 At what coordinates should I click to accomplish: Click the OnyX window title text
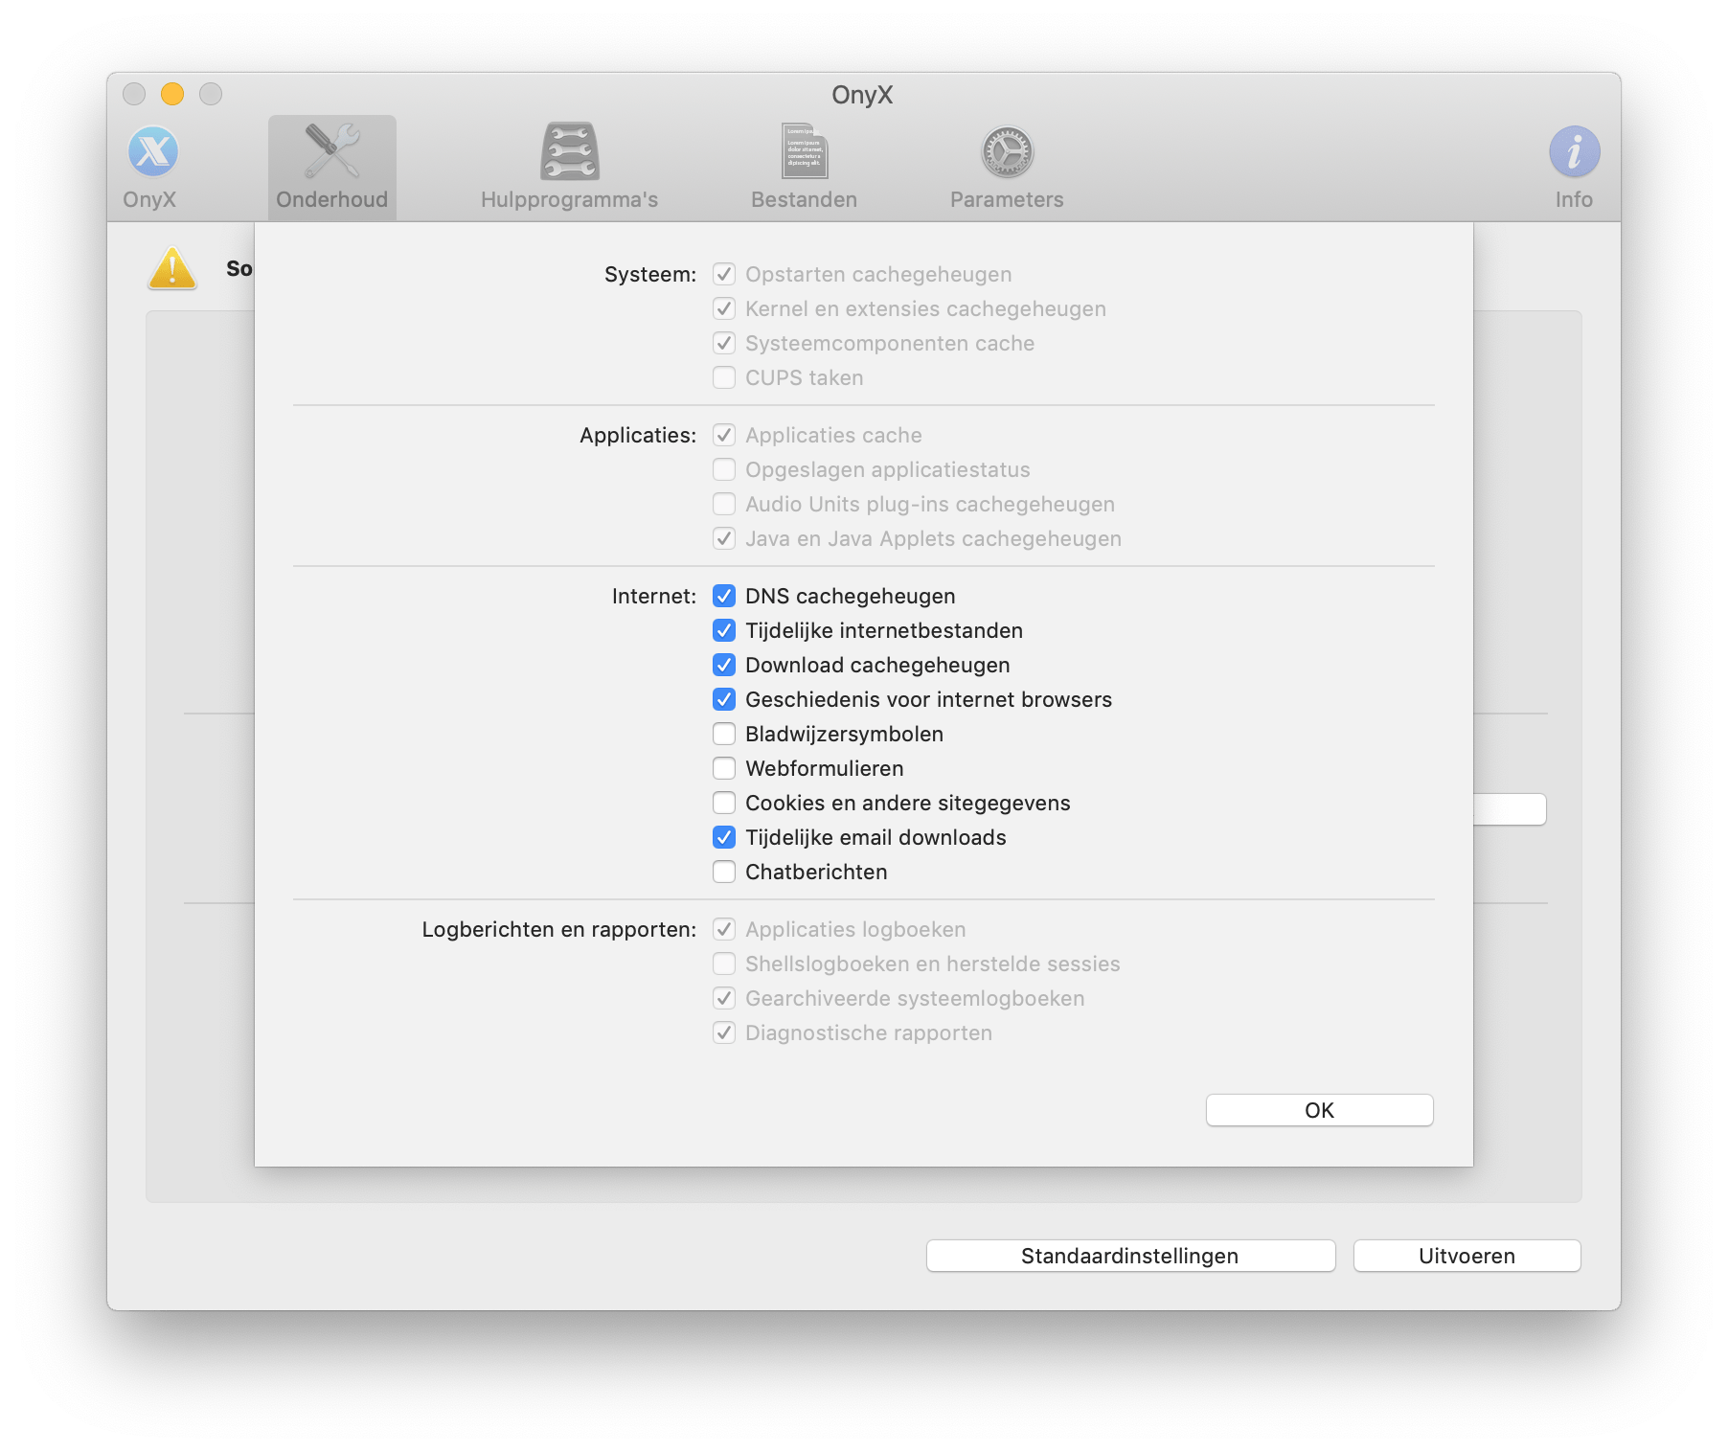click(x=862, y=95)
